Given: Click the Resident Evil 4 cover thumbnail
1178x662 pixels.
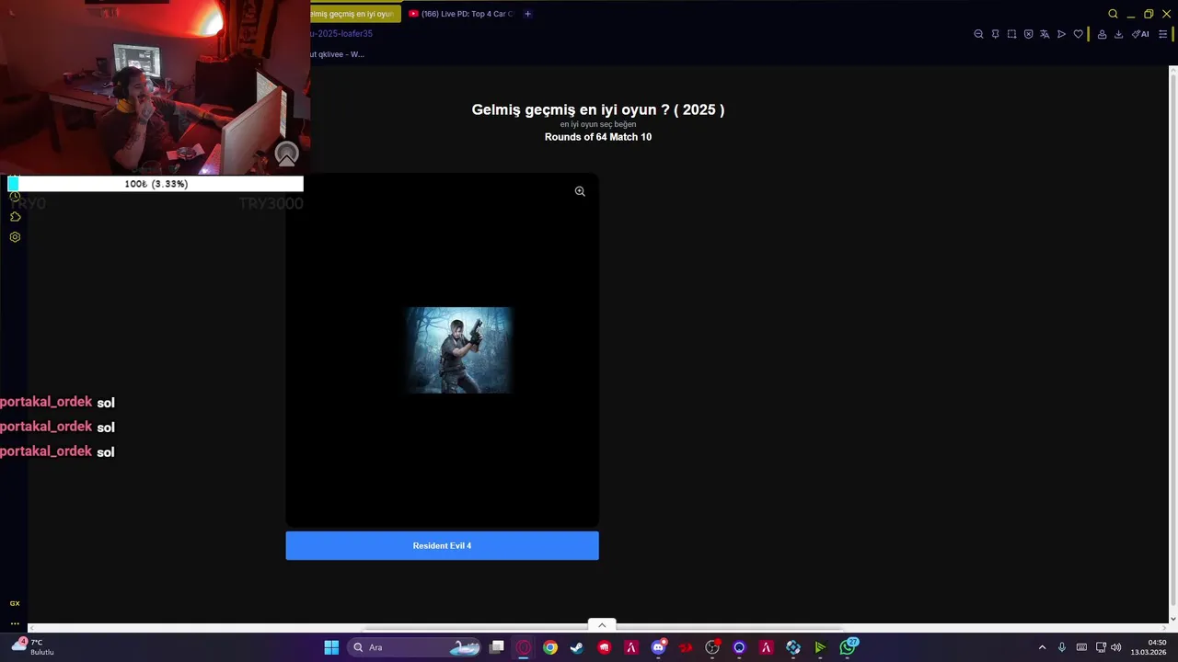Looking at the screenshot, I should [459, 350].
